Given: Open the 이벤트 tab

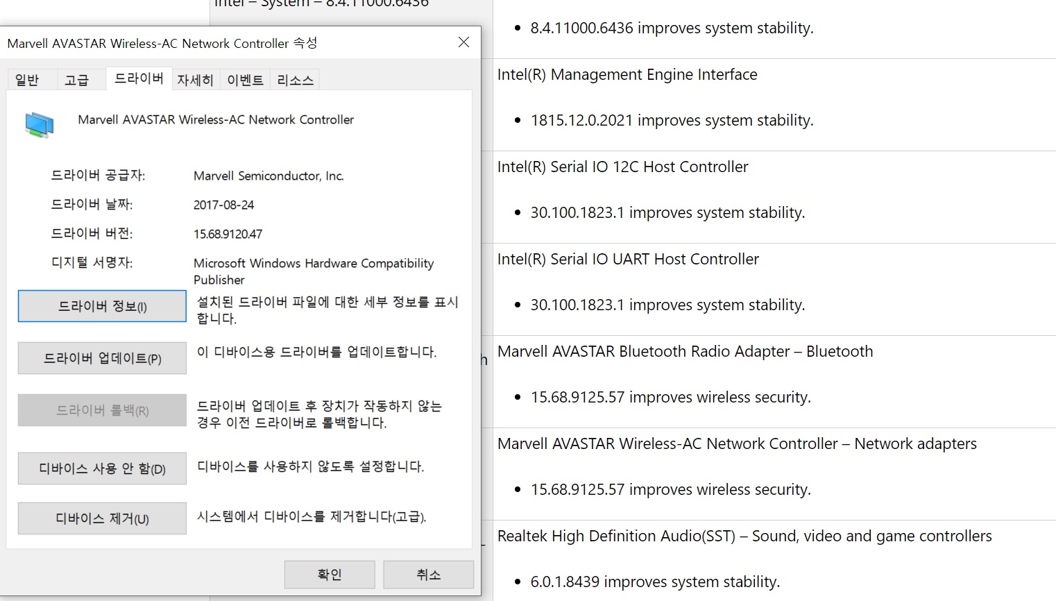Looking at the screenshot, I should click(x=245, y=81).
